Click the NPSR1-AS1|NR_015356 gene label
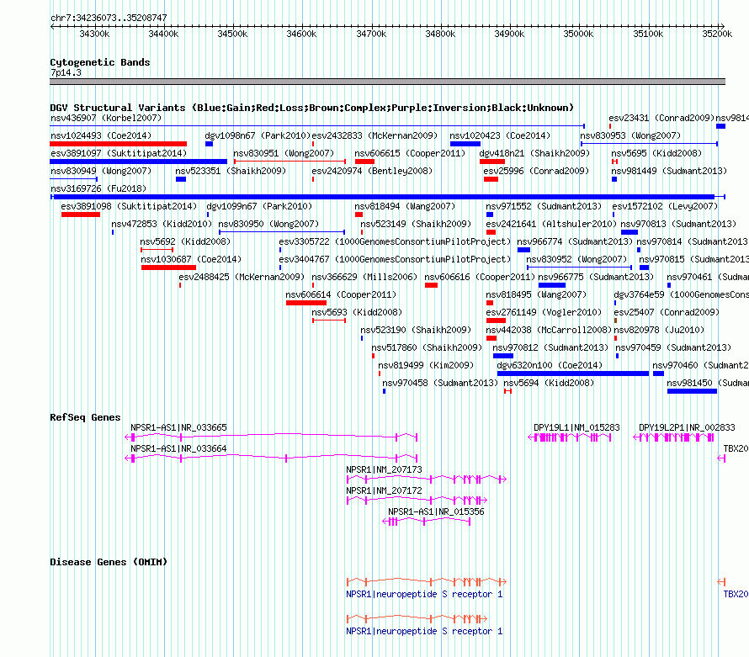The height and width of the screenshot is (657, 749). click(436, 511)
